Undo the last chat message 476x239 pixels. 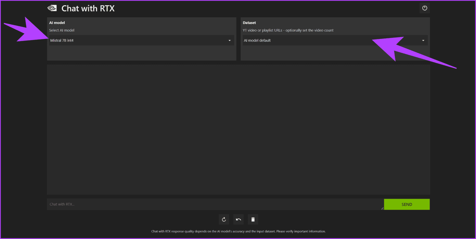click(x=238, y=220)
